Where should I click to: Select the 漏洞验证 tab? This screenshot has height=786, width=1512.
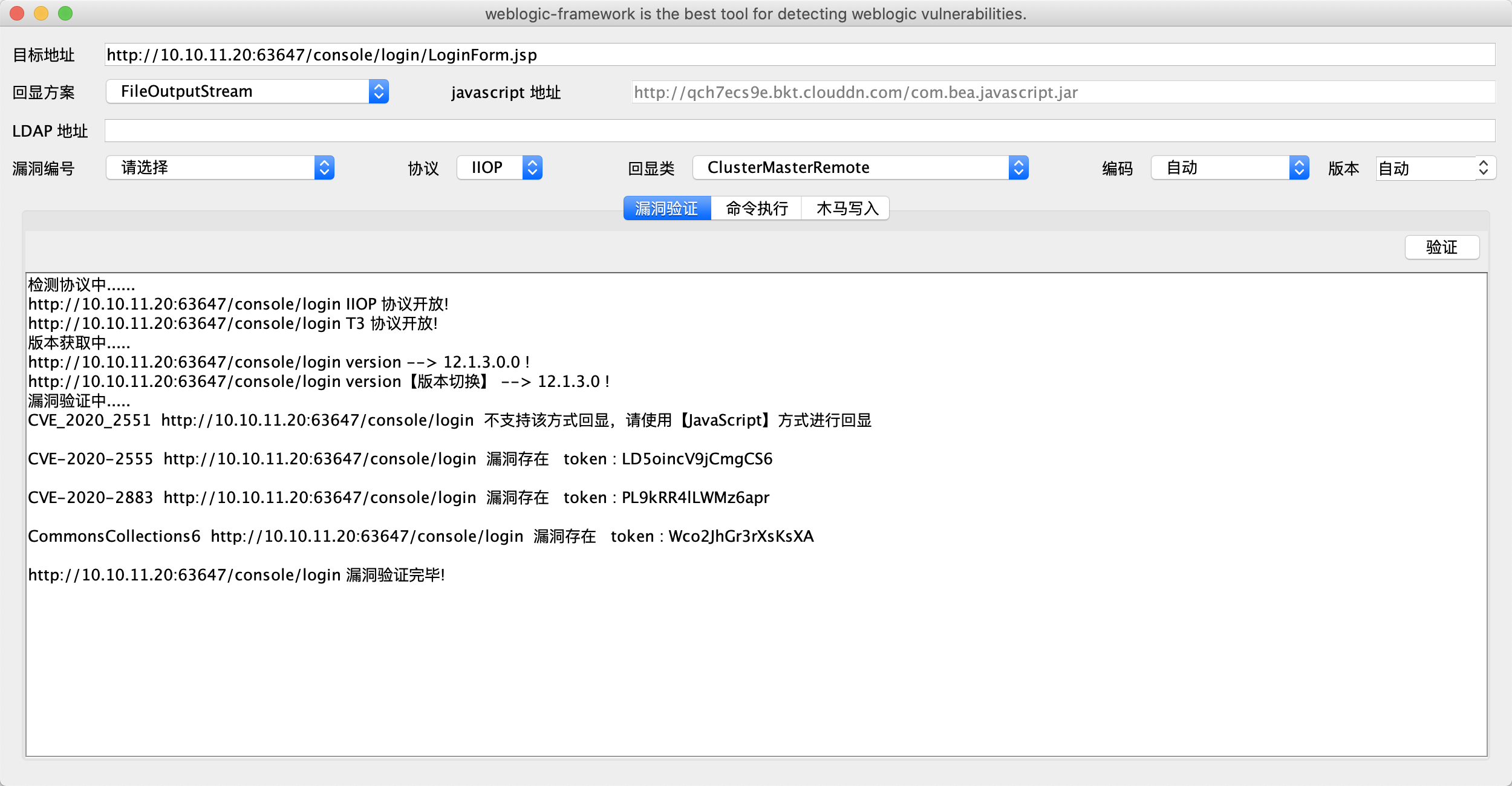click(666, 209)
